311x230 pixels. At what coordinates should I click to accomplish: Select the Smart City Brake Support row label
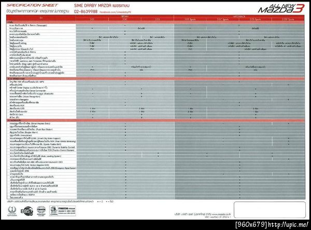35,139
